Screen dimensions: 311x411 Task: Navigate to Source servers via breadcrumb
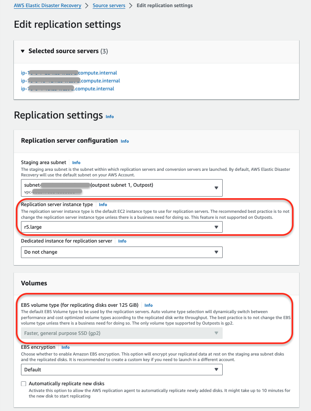pos(109,6)
